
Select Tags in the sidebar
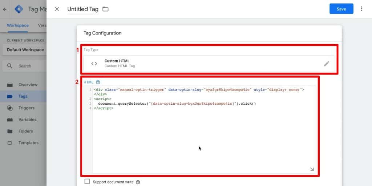pos(23,96)
